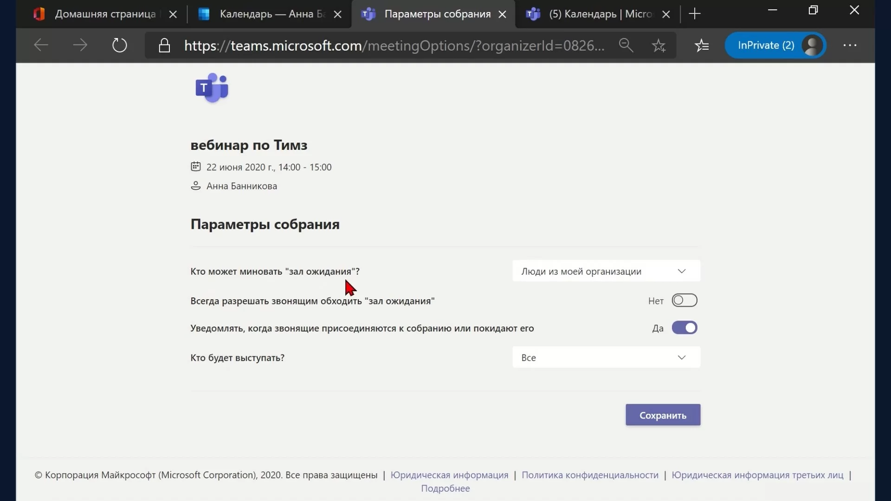This screenshot has height=501, width=891.
Task: Enable callers bypass lobby toggle
Action: (684, 300)
